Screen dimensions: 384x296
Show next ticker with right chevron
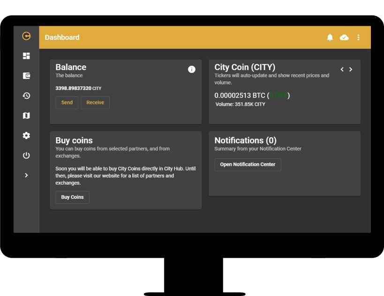[351, 69]
